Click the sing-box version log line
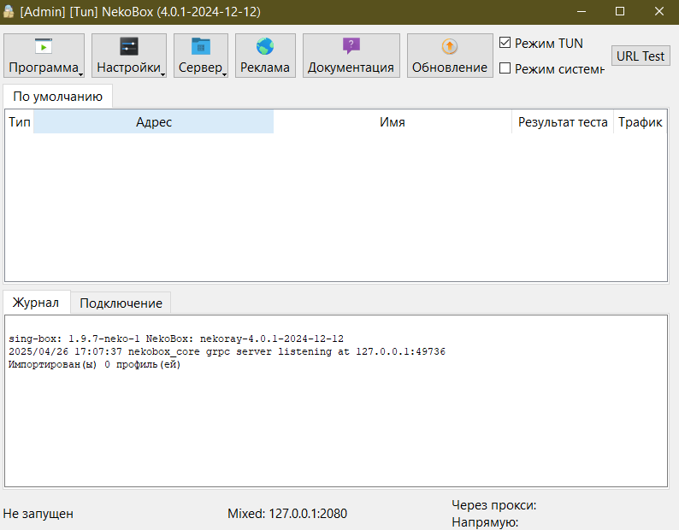This screenshot has height=530, width=679. 176,339
